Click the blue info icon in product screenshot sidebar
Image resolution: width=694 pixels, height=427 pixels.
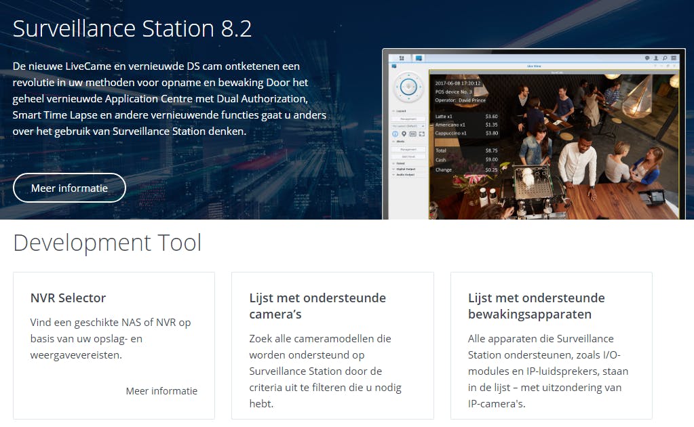[x=396, y=134]
